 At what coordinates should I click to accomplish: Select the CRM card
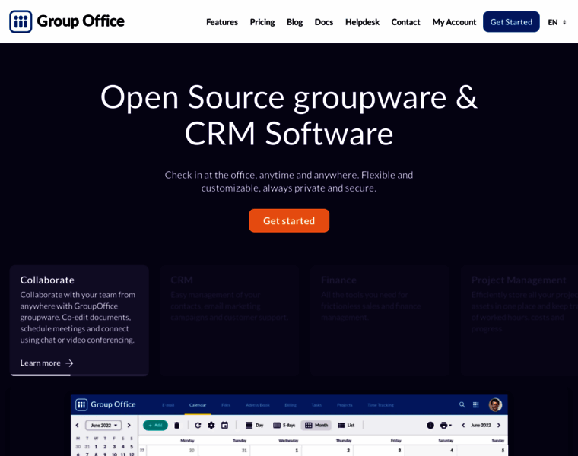click(229, 321)
